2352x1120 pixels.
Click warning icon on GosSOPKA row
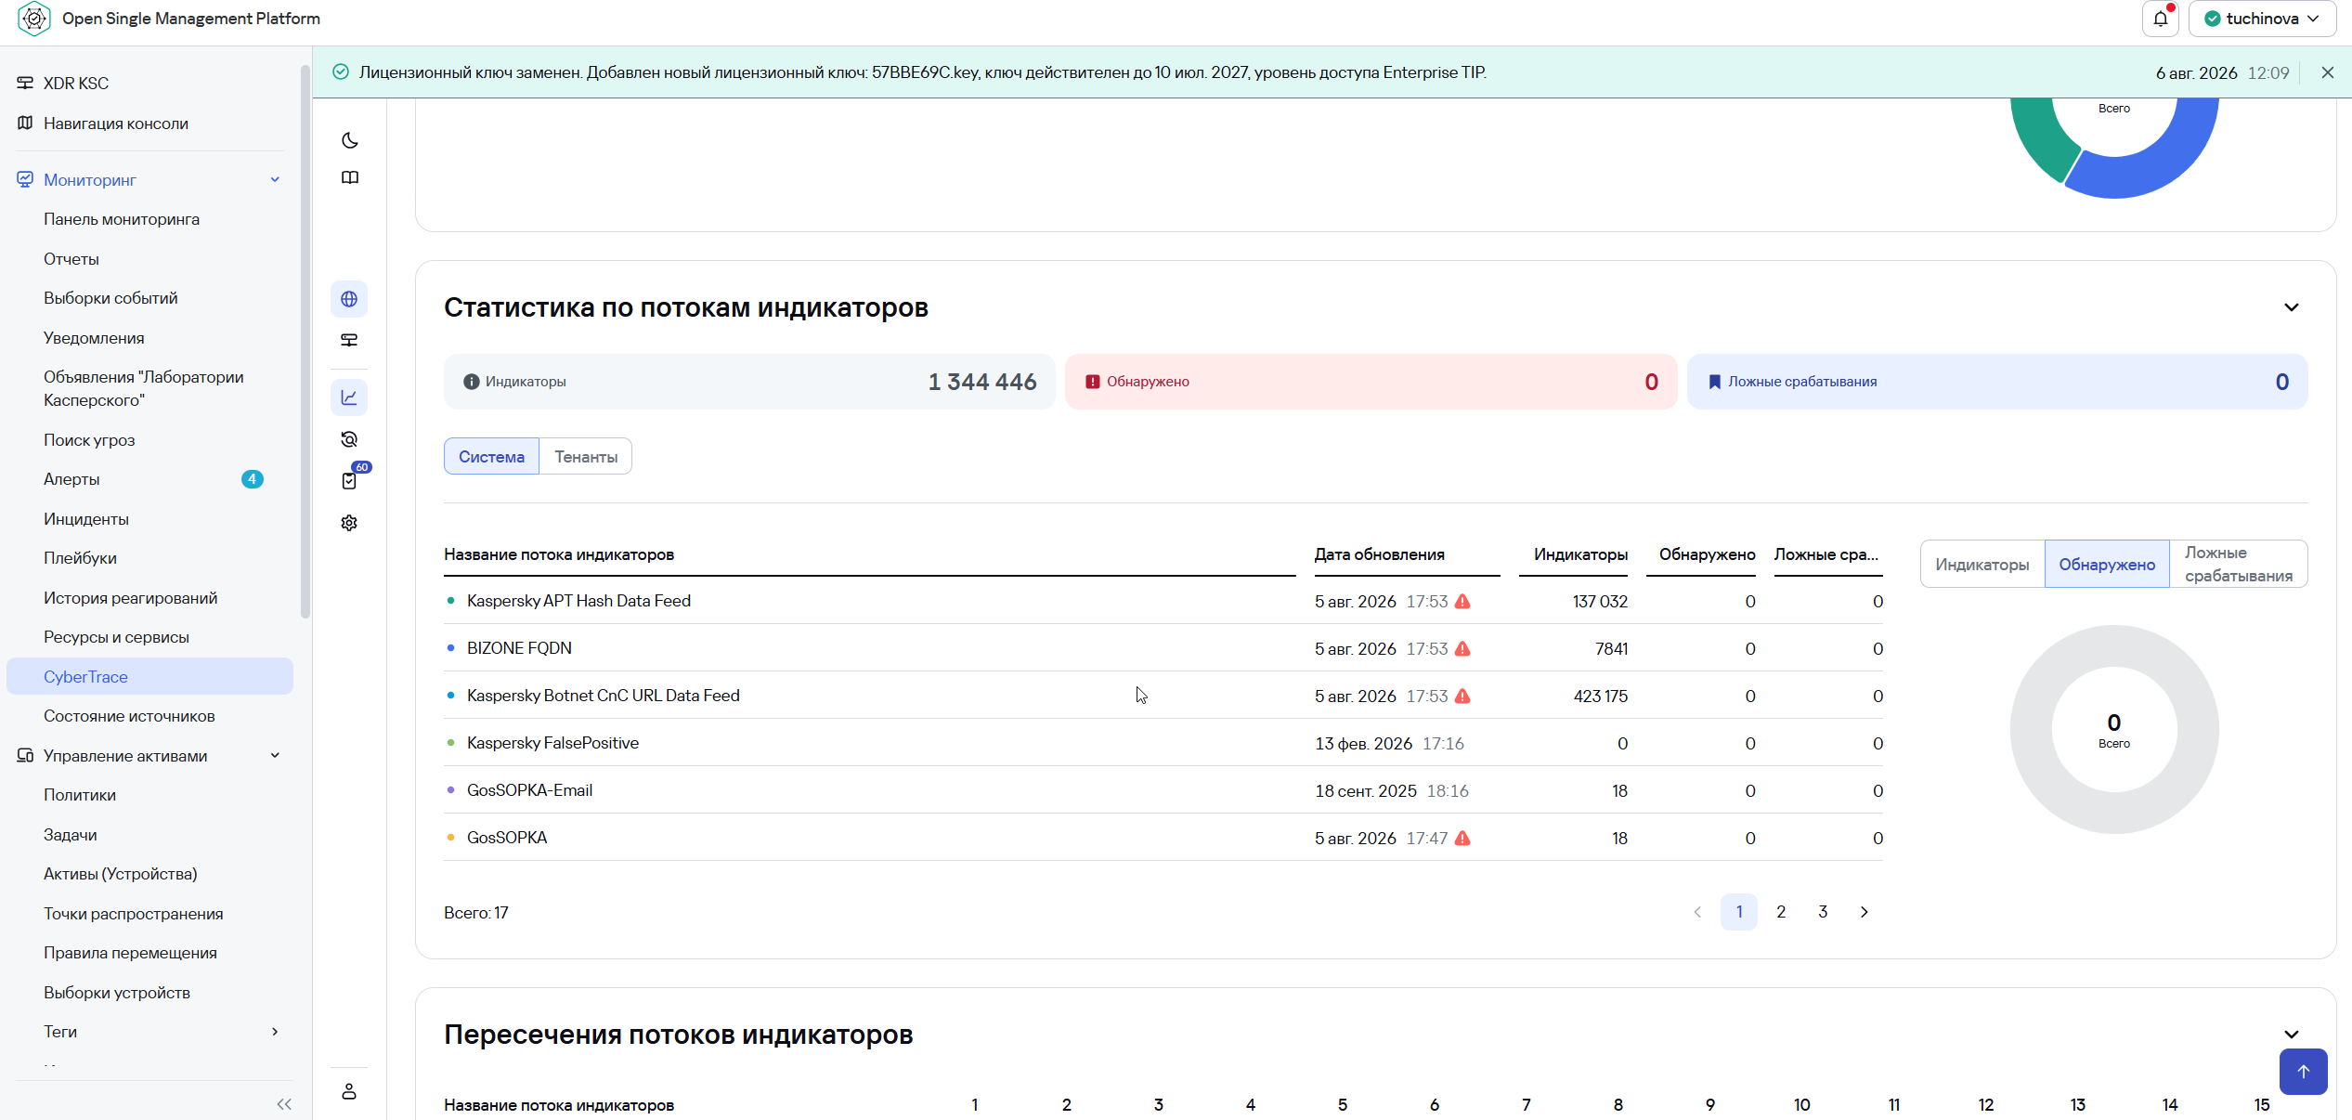click(x=1462, y=839)
